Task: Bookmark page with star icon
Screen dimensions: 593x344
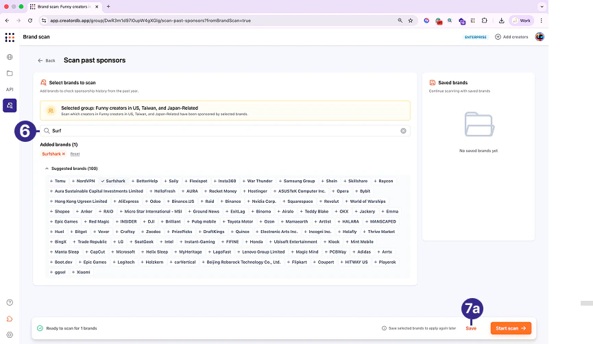Action: click(411, 21)
